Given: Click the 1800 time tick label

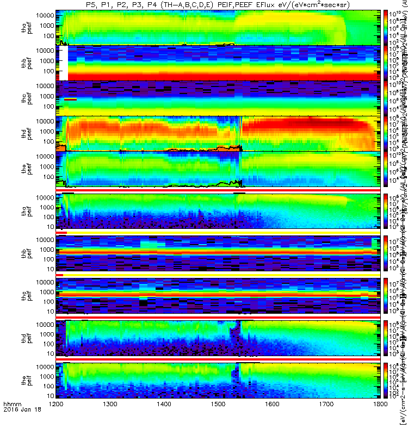Looking at the screenshot, I should [x=380, y=403].
